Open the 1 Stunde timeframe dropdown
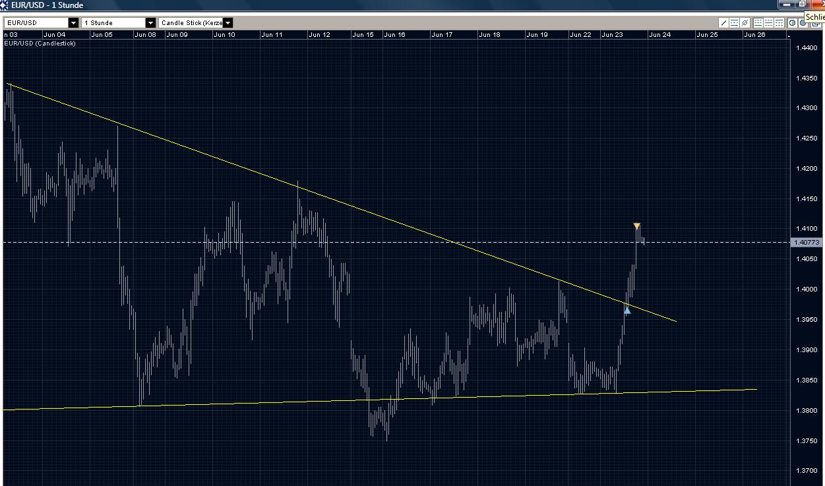Viewport: 825px width, 486px height. click(150, 23)
